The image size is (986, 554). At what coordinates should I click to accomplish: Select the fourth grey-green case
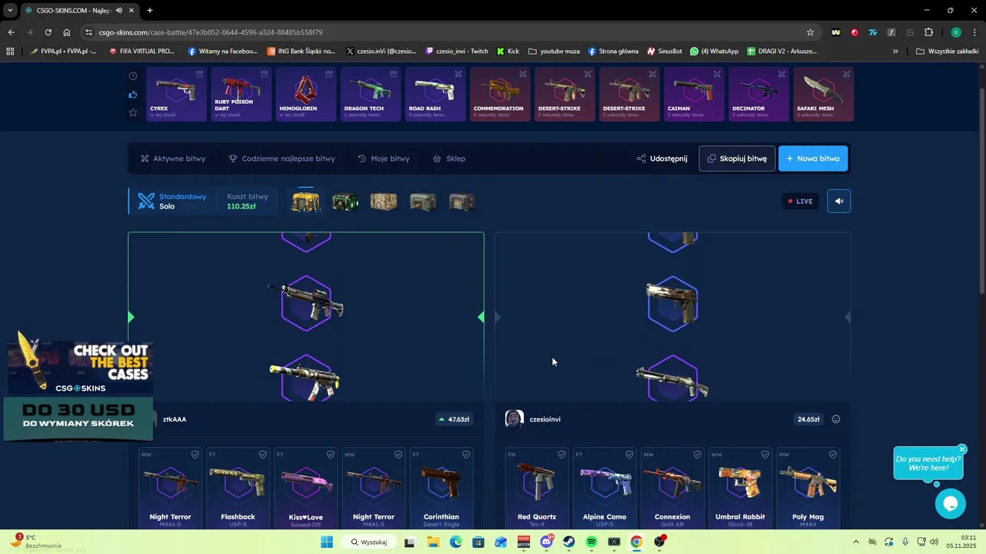(x=422, y=202)
